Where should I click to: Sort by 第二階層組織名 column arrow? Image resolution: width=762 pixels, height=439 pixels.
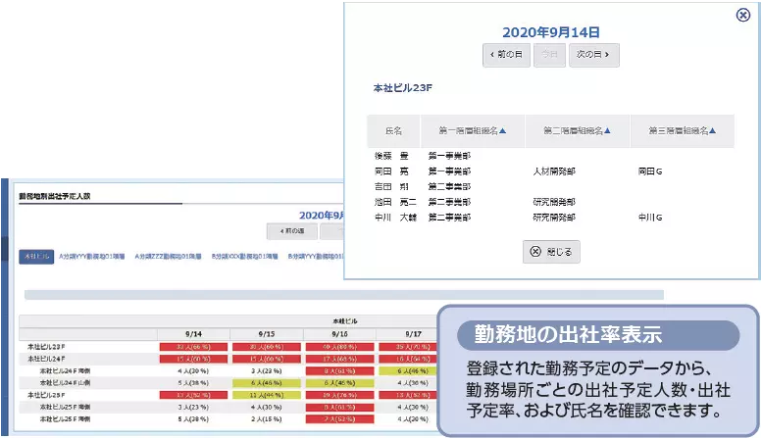tap(608, 130)
